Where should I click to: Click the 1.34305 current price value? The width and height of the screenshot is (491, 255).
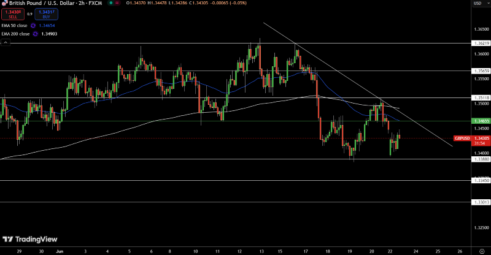coord(481,139)
